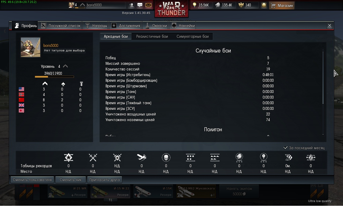Click the scrollbar down arrow in statistics
Screen dimensions: 343x209
323,135
